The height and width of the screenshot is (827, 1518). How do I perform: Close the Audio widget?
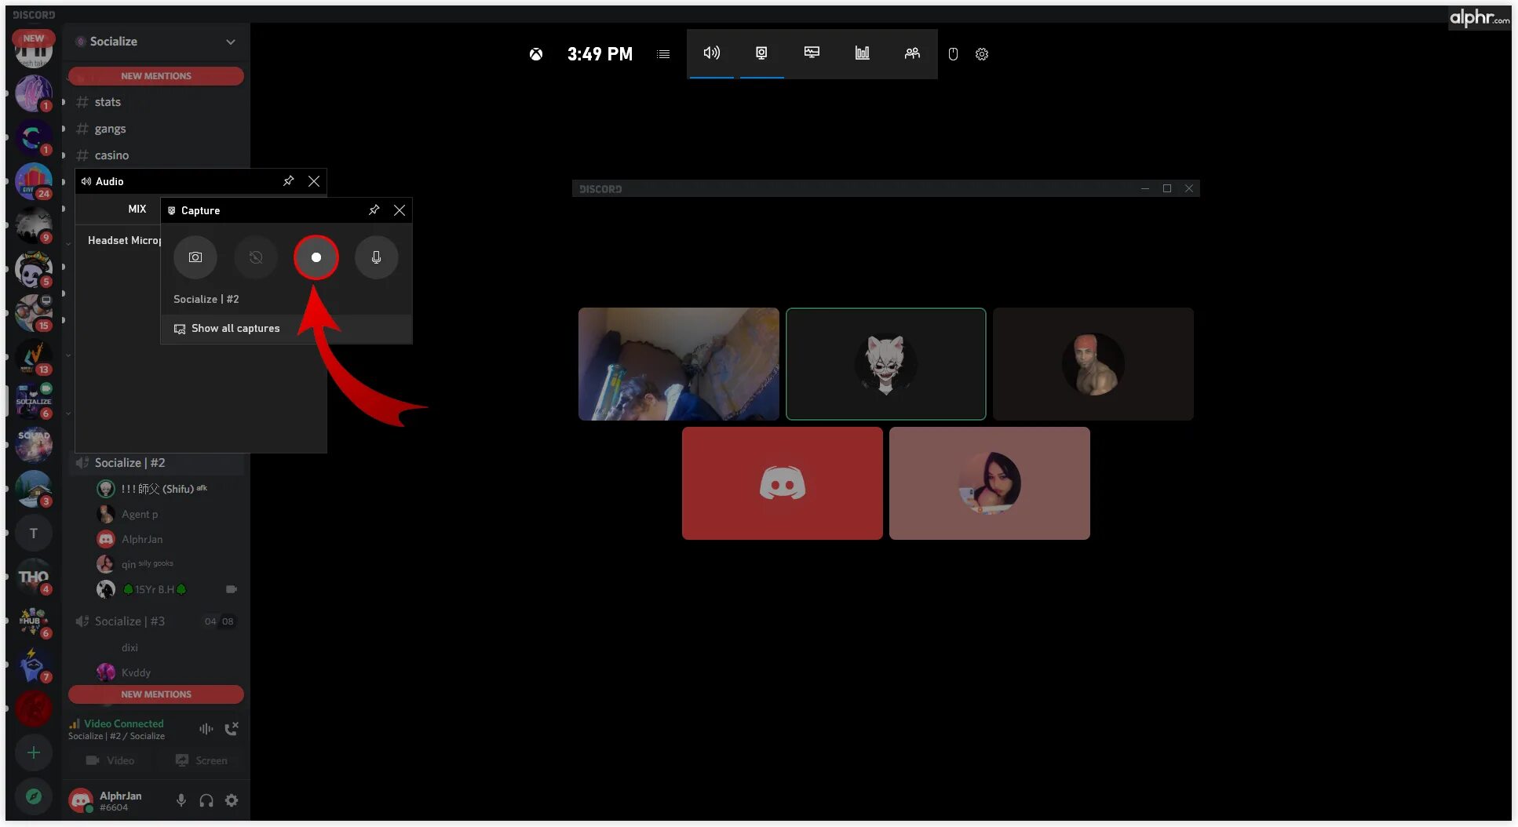[x=314, y=181]
